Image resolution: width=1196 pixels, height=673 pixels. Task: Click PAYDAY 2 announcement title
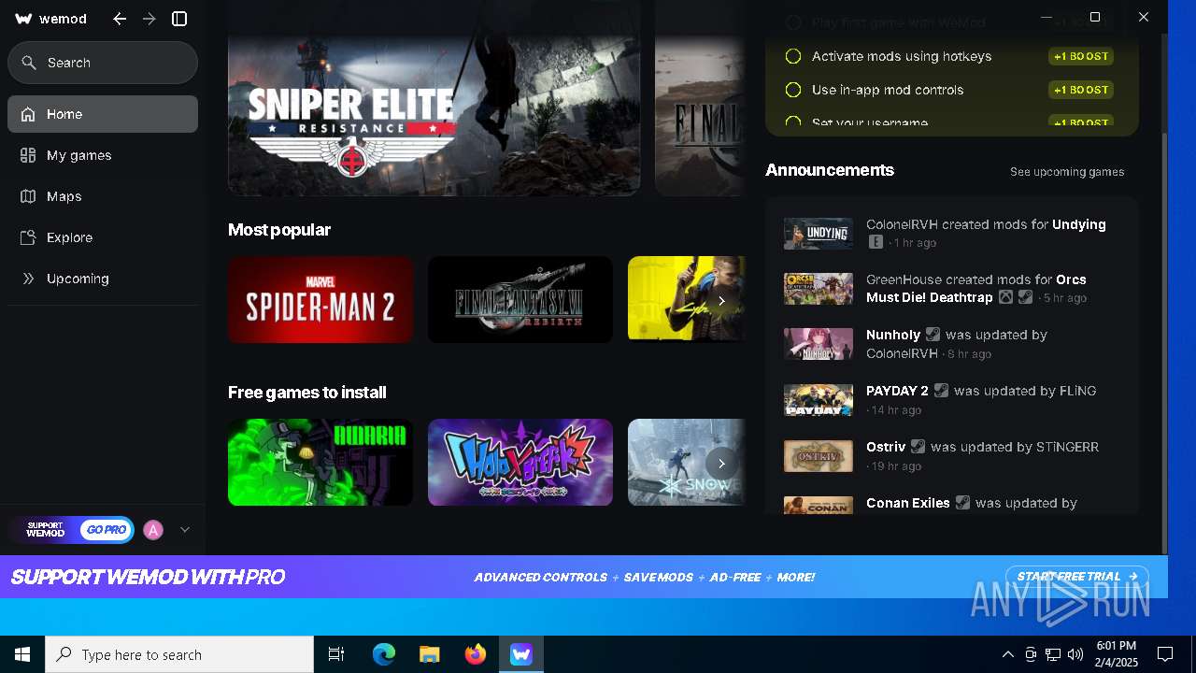click(897, 391)
